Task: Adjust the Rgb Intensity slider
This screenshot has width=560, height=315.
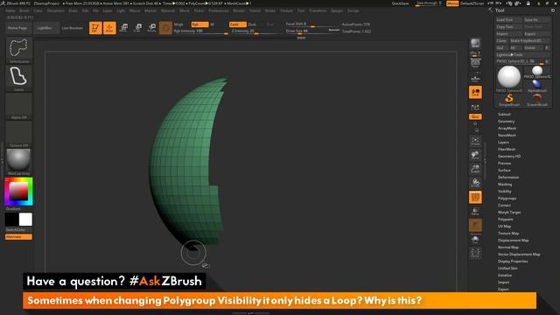Action: click(200, 31)
